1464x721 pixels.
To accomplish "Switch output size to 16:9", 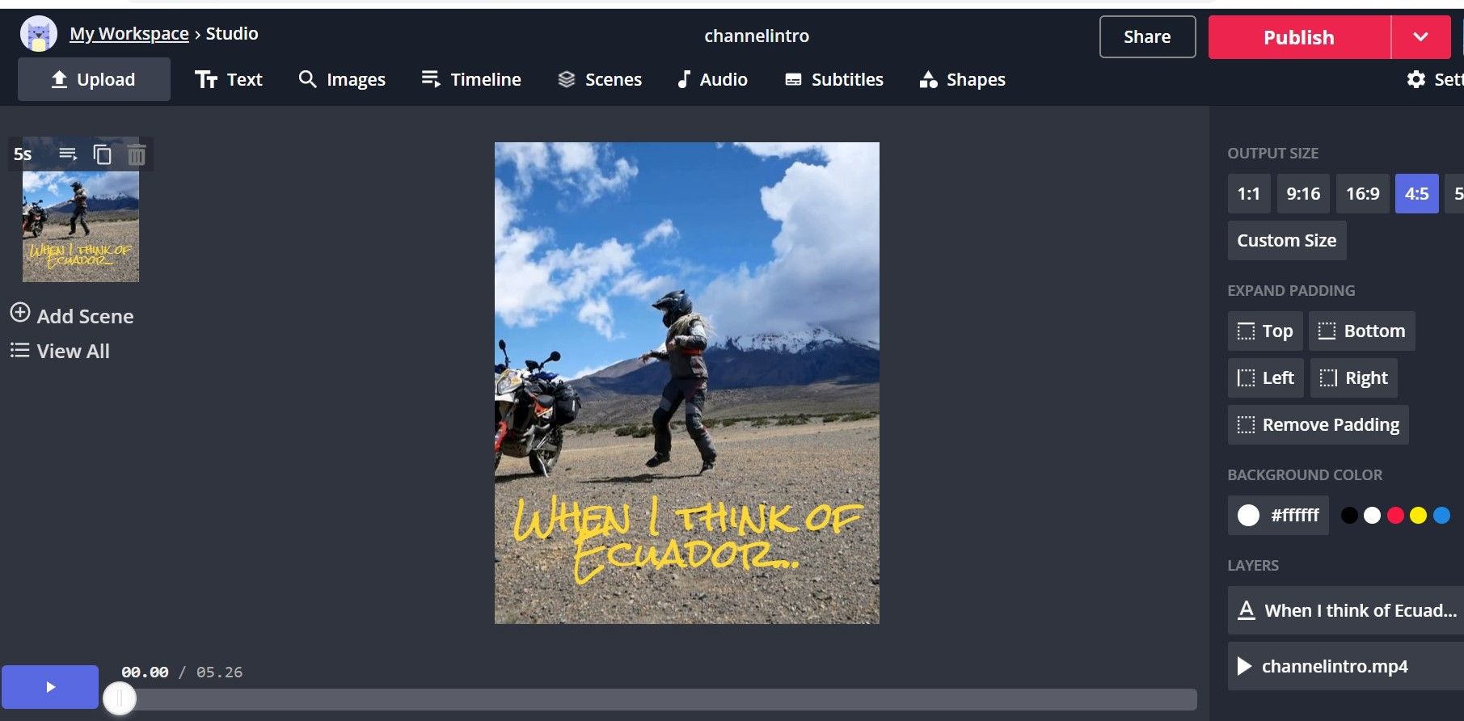I will (1362, 194).
